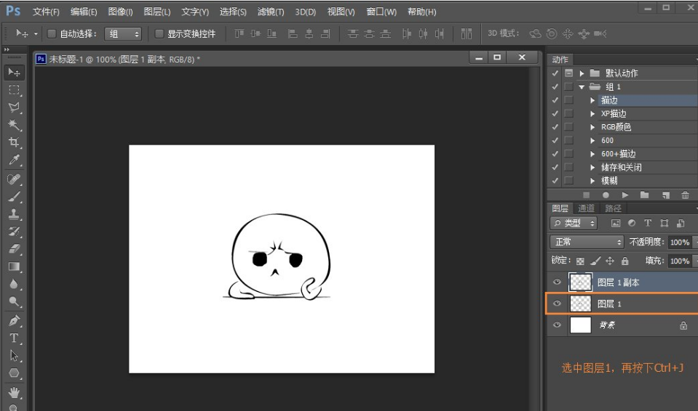
Task: Delete action using the trash icon
Action: (684, 195)
